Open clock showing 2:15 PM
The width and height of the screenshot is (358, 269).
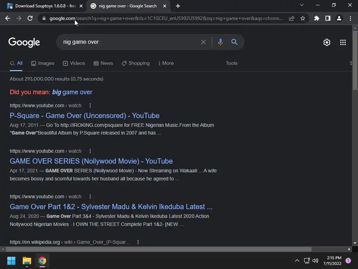(332, 261)
